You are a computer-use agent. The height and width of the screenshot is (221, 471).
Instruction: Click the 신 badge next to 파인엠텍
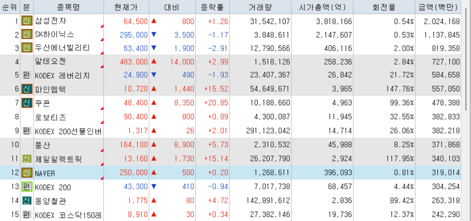[x=27, y=89]
